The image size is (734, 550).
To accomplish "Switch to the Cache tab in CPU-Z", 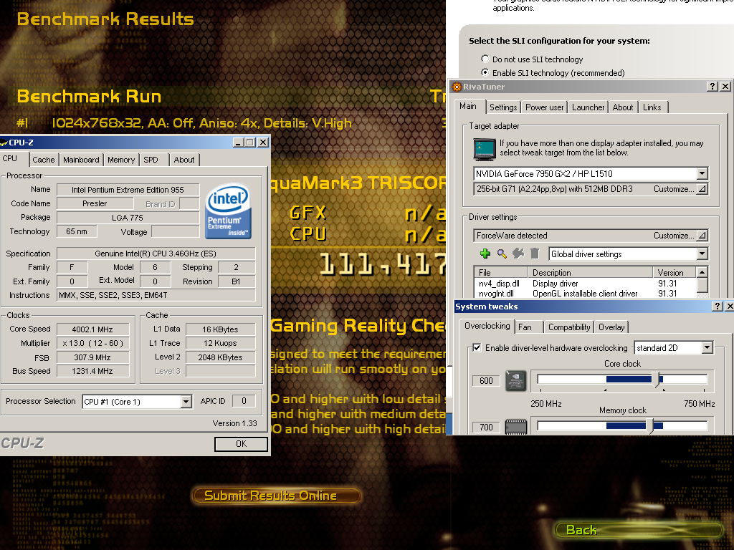I will coord(44,160).
